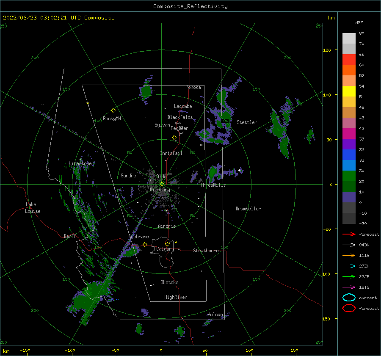The width and height of the screenshot is (381, 356).
Task: Click the Ponoka city label
Action: pos(193,87)
